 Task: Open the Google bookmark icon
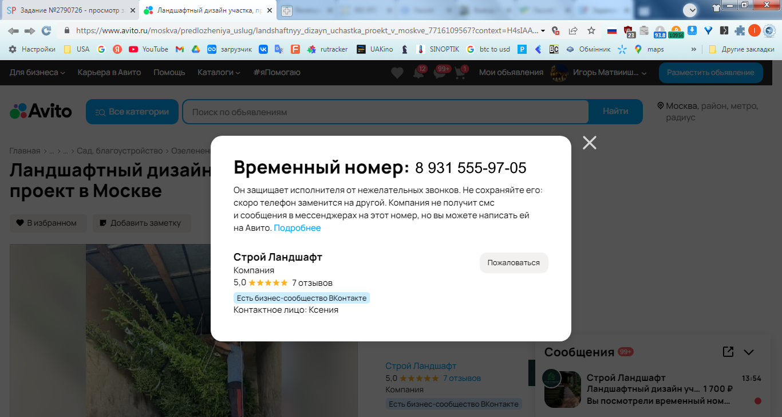click(101, 49)
